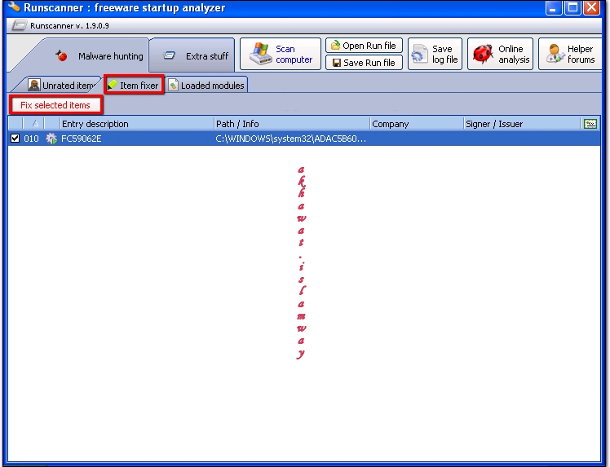610x467 pixels.
Task: Close the Runscanner window
Action: pos(592,7)
